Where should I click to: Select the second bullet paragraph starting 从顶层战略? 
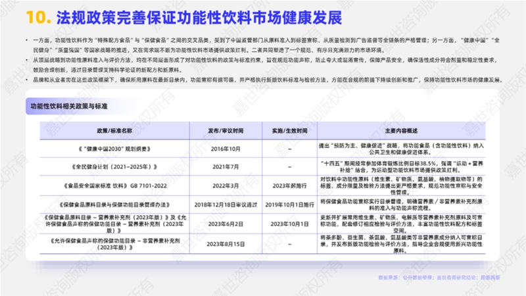[263, 63]
